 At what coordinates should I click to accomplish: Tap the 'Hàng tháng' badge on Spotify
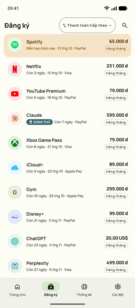click(x=116, y=48)
